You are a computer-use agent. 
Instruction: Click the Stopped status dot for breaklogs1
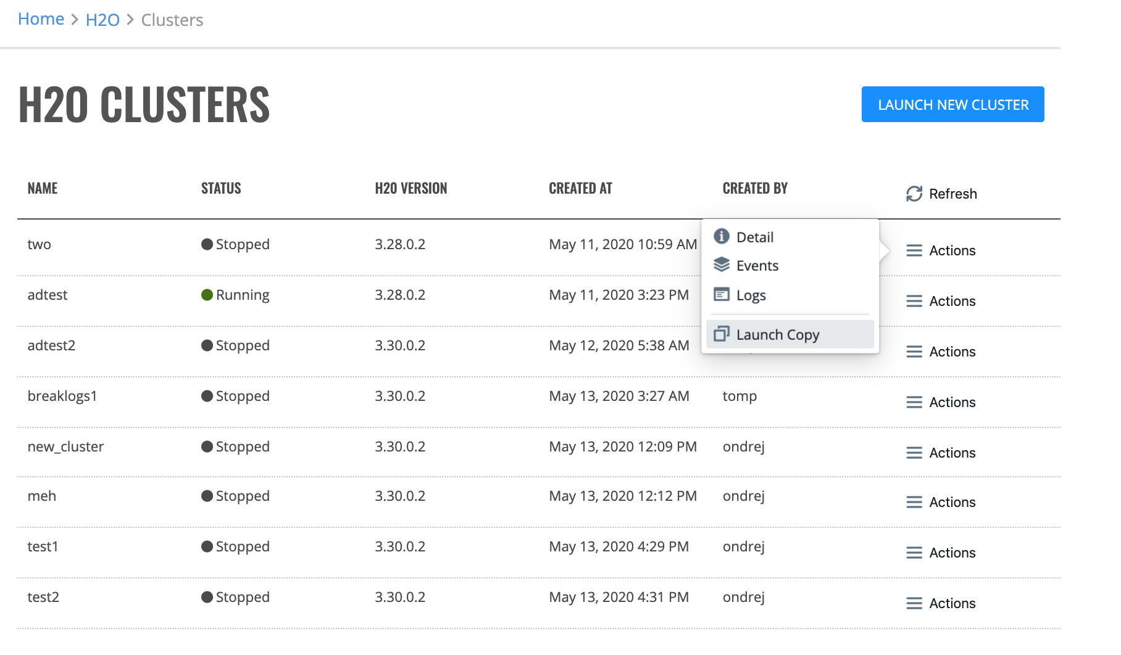[207, 396]
